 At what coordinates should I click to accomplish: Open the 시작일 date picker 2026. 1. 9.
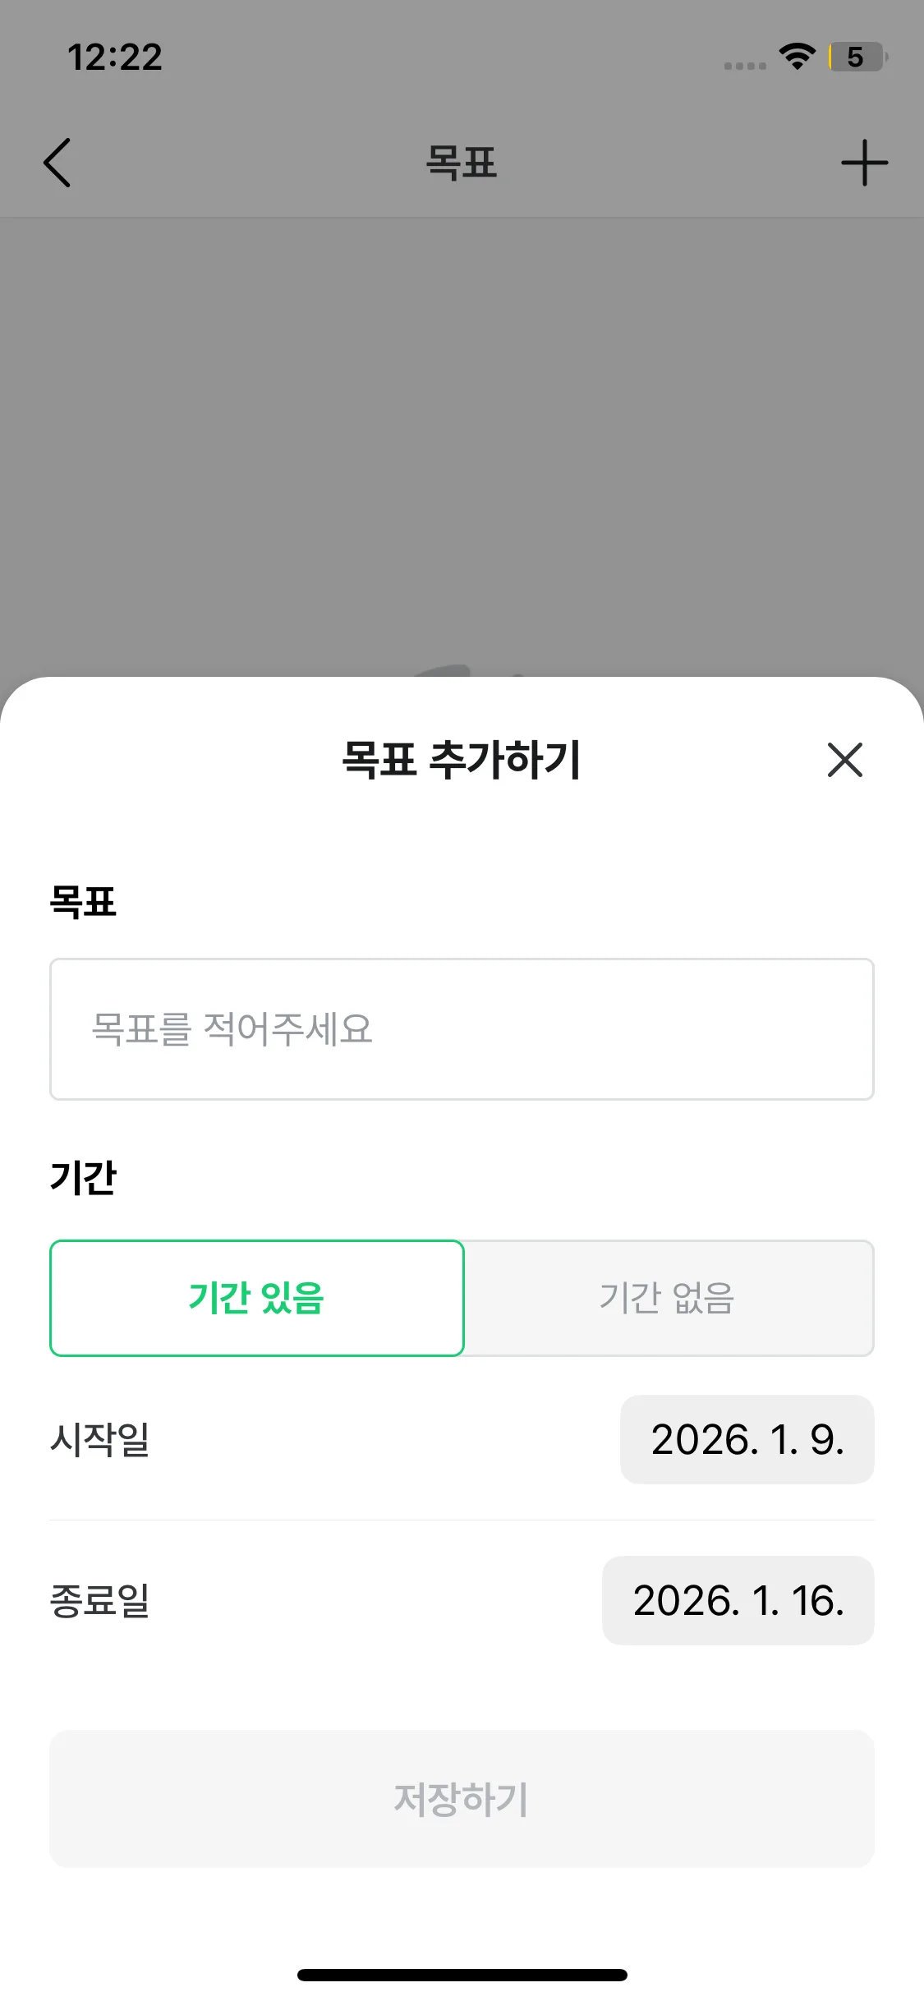(747, 1439)
